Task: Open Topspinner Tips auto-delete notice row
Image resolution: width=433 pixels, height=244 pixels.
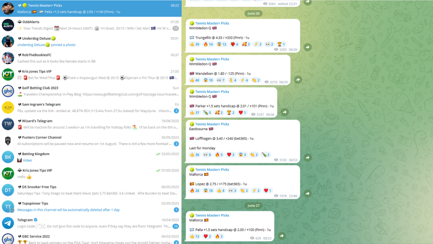Action: pyautogui.click(x=90, y=207)
